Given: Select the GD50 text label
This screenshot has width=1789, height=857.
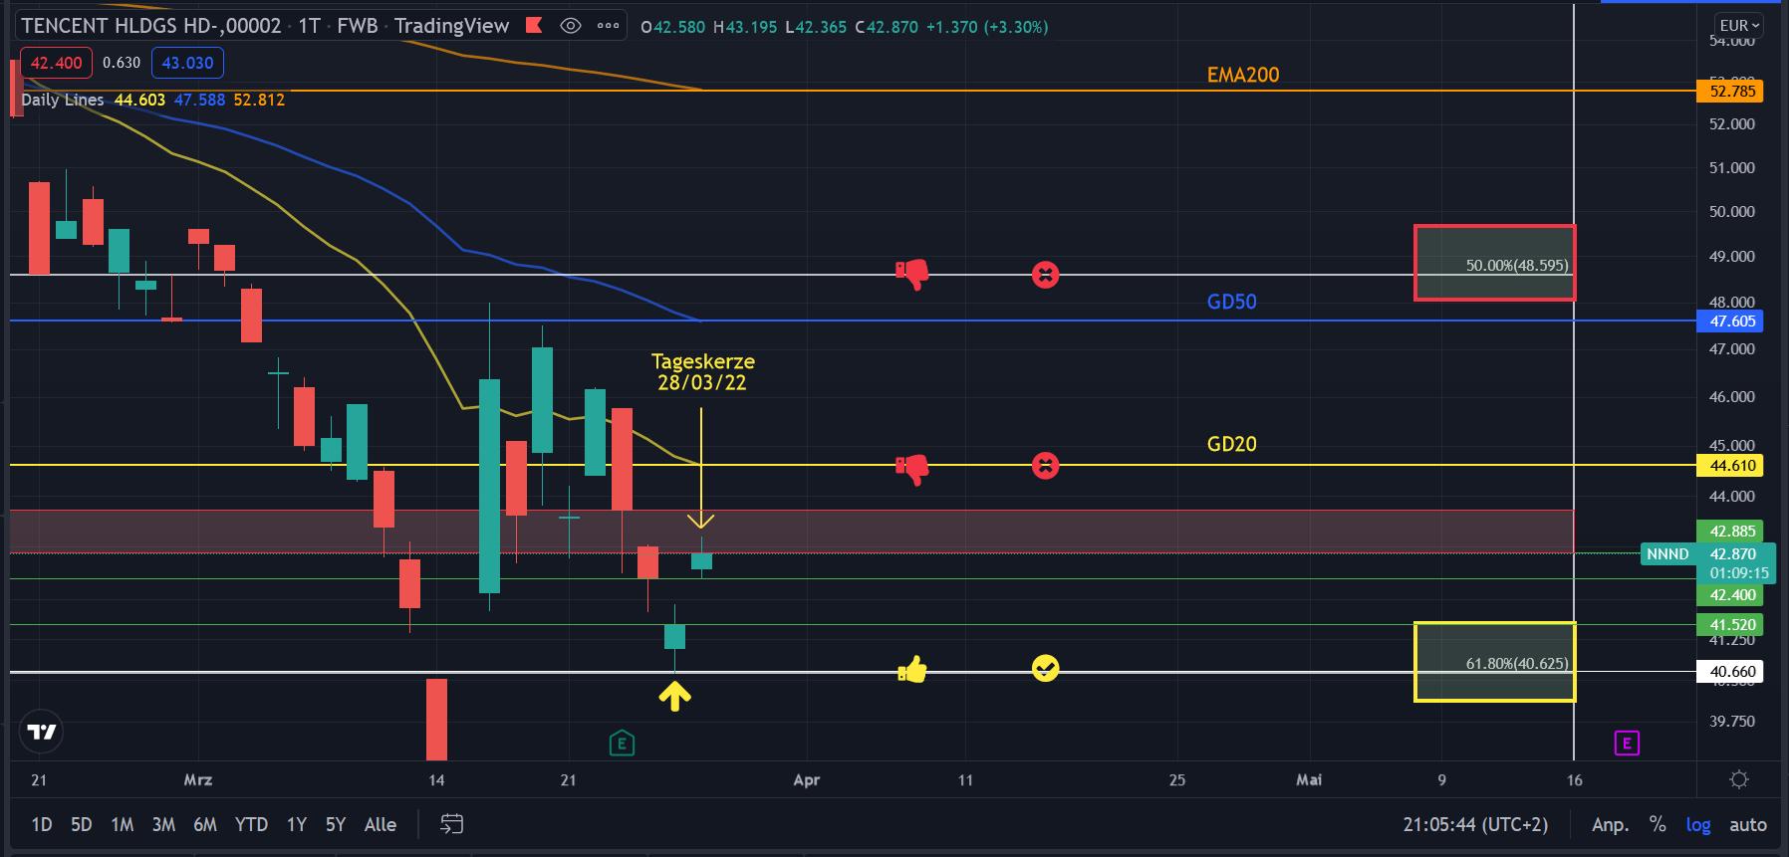Looking at the screenshot, I should tap(1231, 302).
